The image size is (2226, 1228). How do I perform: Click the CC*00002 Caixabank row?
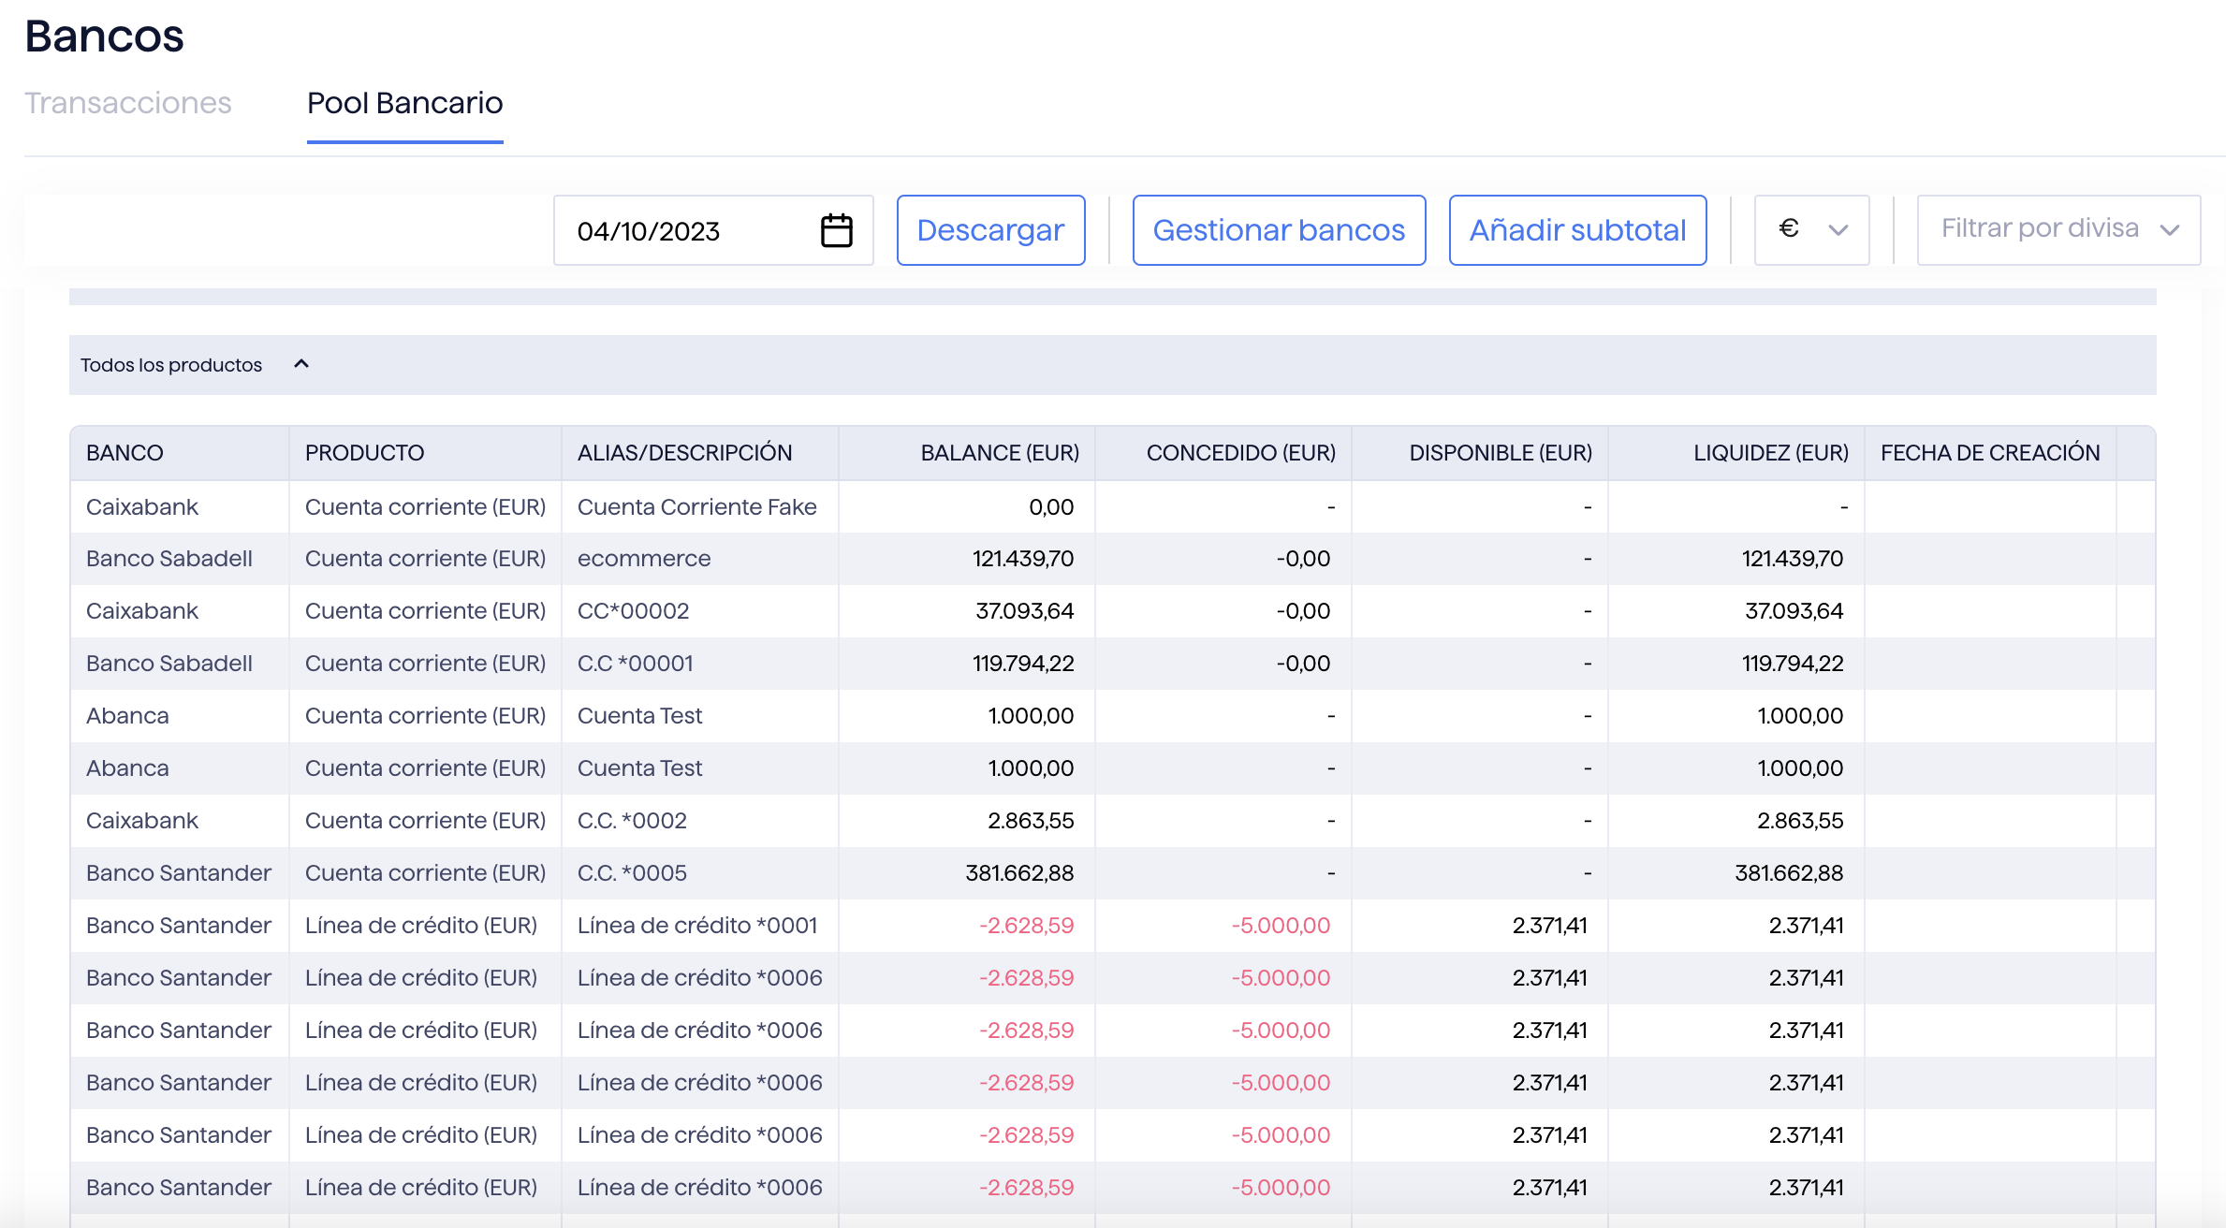[x=633, y=611]
